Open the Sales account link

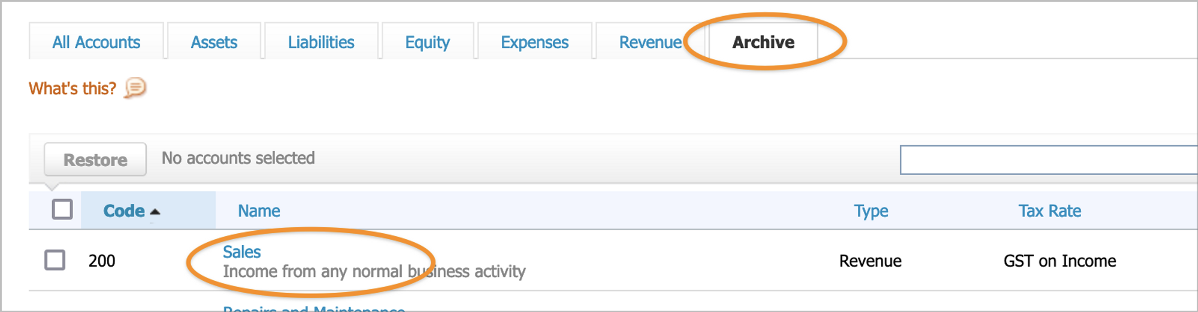click(242, 252)
